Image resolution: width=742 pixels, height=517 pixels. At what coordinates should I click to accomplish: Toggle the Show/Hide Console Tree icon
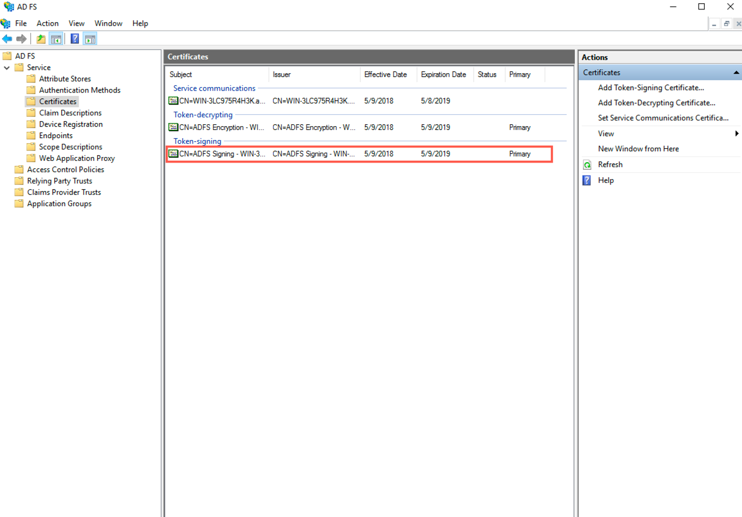56,38
